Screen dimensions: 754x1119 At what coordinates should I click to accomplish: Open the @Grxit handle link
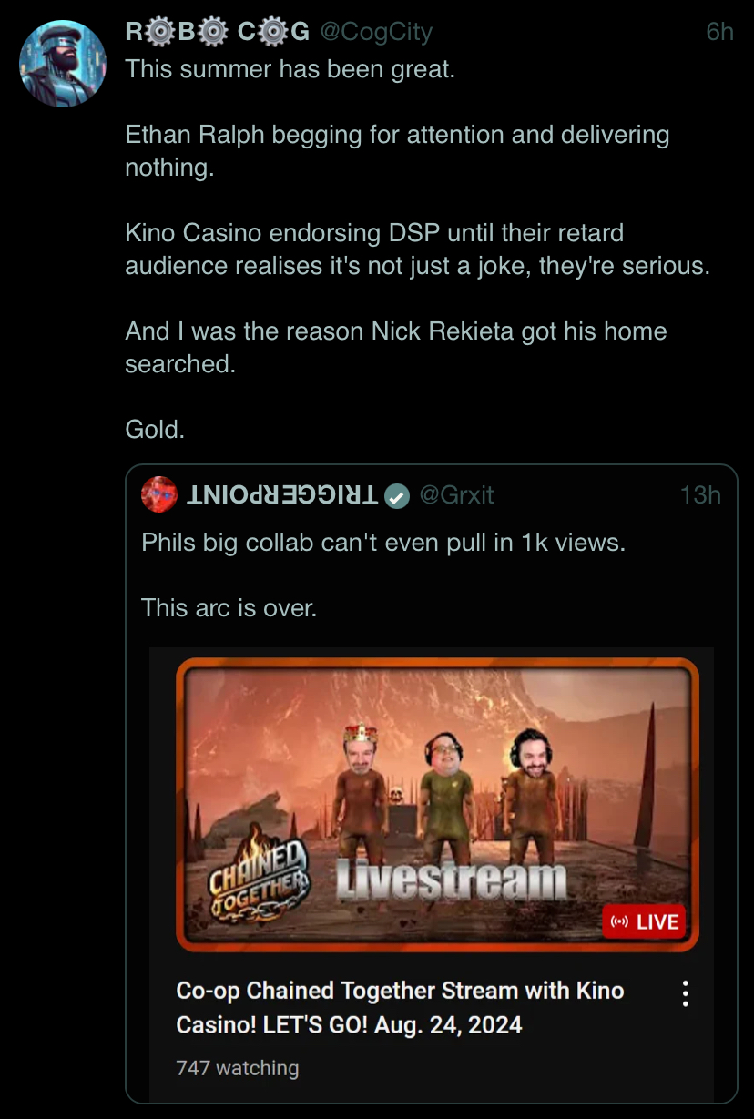click(x=456, y=494)
